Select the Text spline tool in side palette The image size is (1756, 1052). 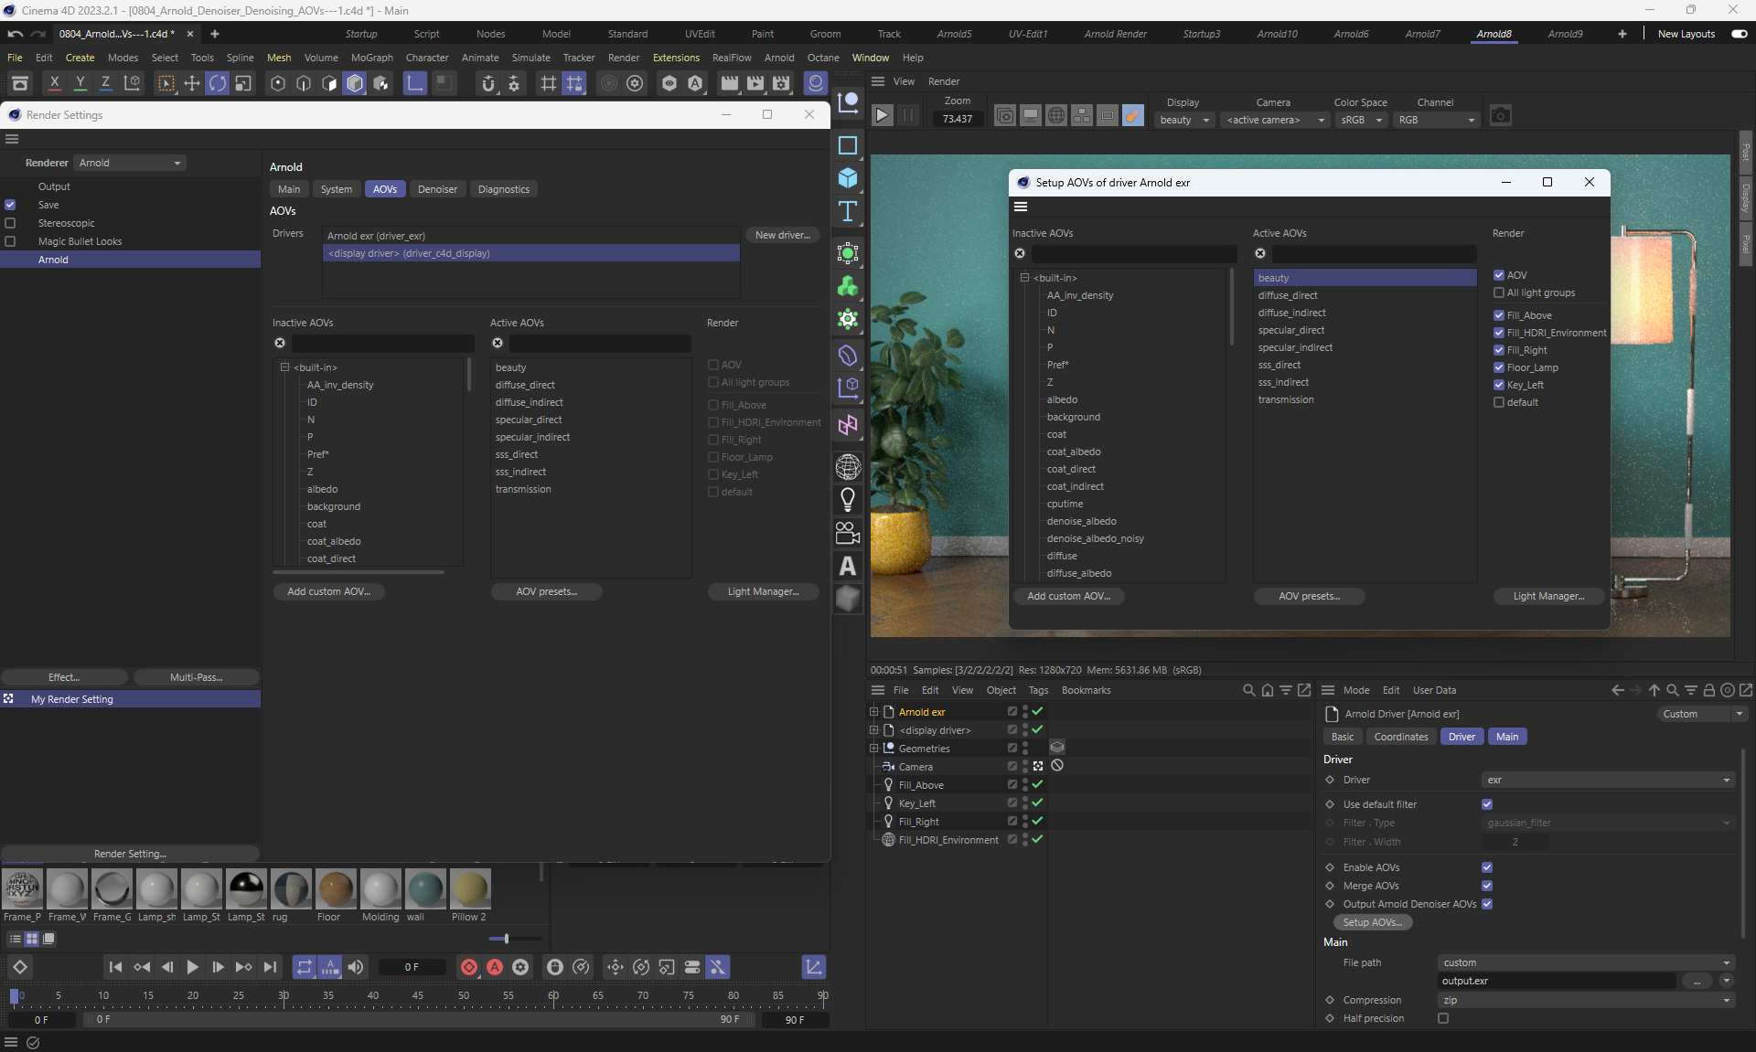pyautogui.click(x=848, y=212)
